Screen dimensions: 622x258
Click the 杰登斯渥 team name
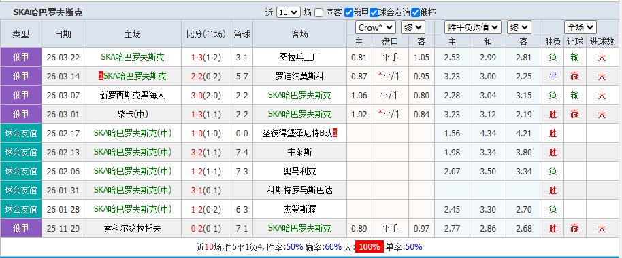point(299,209)
